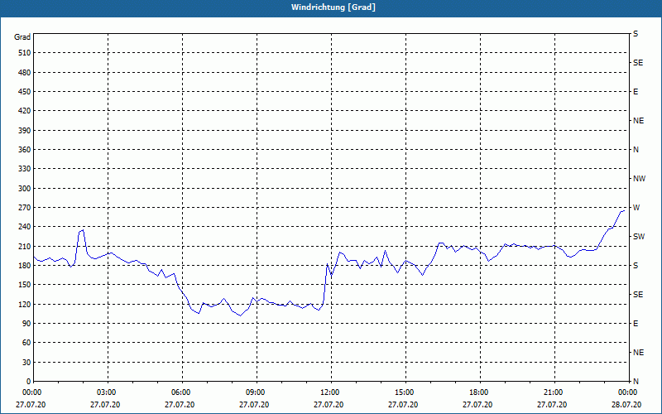The height and width of the screenshot is (414, 662).
Task: Click the 270 degree axis label
Action: (25, 208)
